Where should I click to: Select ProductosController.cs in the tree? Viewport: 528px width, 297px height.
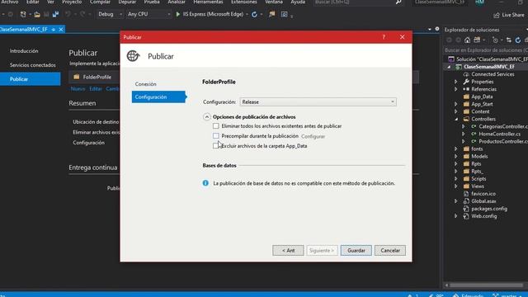tap(503, 141)
